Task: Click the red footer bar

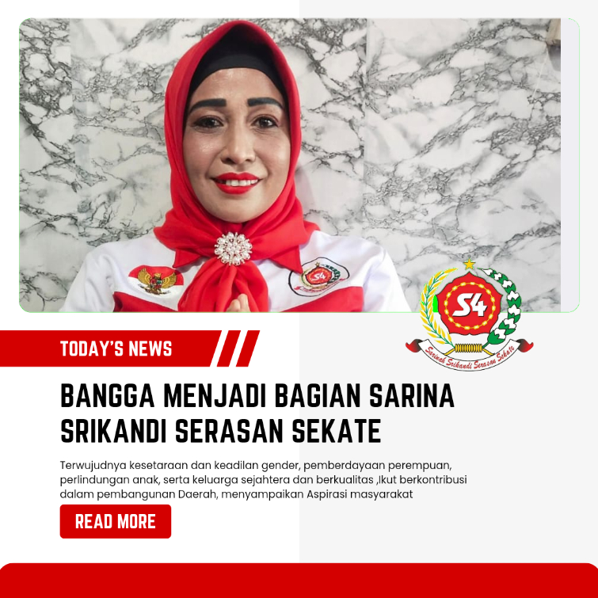Action: (299, 581)
